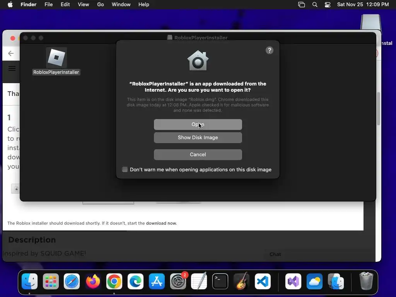This screenshot has width=396, height=297.
Task: Open the Weather app in the Dock
Action: click(x=314, y=282)
